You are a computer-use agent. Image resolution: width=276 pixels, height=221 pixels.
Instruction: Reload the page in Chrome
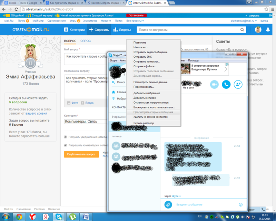16,9
